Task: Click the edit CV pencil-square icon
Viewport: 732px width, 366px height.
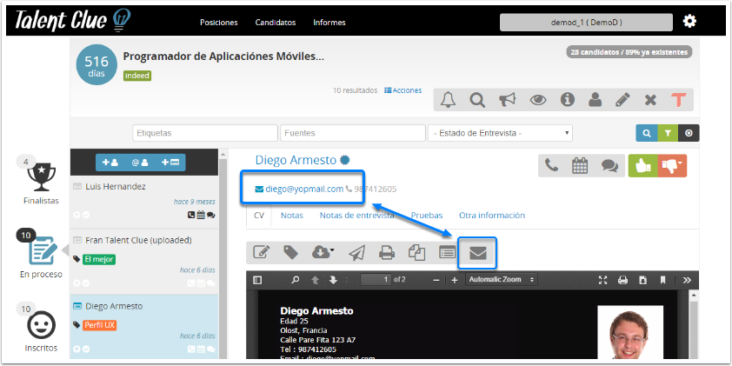Action: [x=262, y=253]
